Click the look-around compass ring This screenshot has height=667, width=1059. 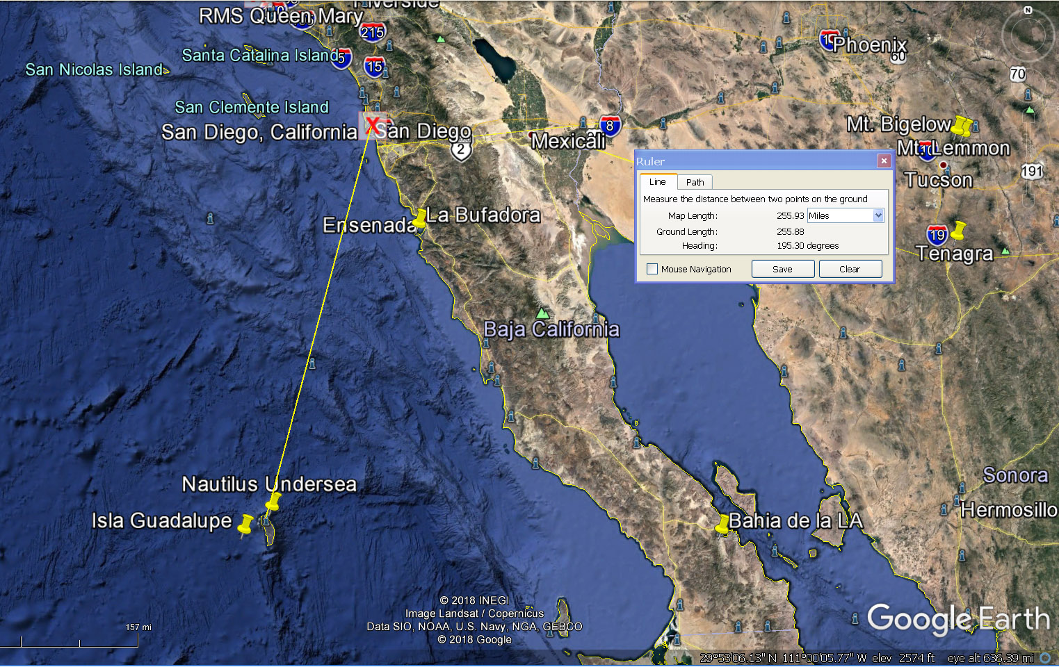(x=1028, y=35)
